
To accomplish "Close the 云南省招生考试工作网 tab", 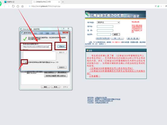I will tap(59, 2).
